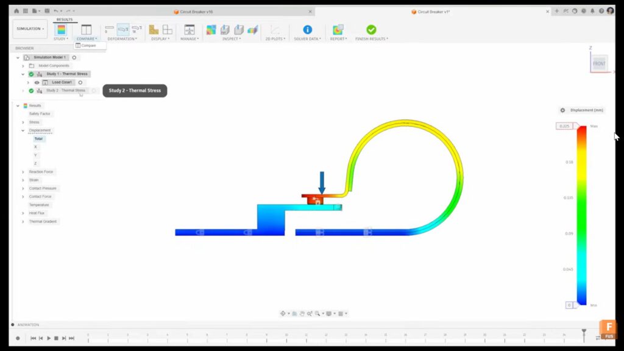
Task: Select Compare from the dropdown menu
Action: pos(89,46)
